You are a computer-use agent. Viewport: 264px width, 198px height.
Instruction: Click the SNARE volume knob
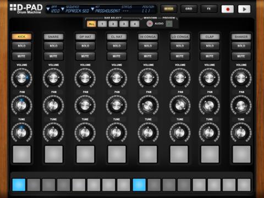(x=53, y=78)
